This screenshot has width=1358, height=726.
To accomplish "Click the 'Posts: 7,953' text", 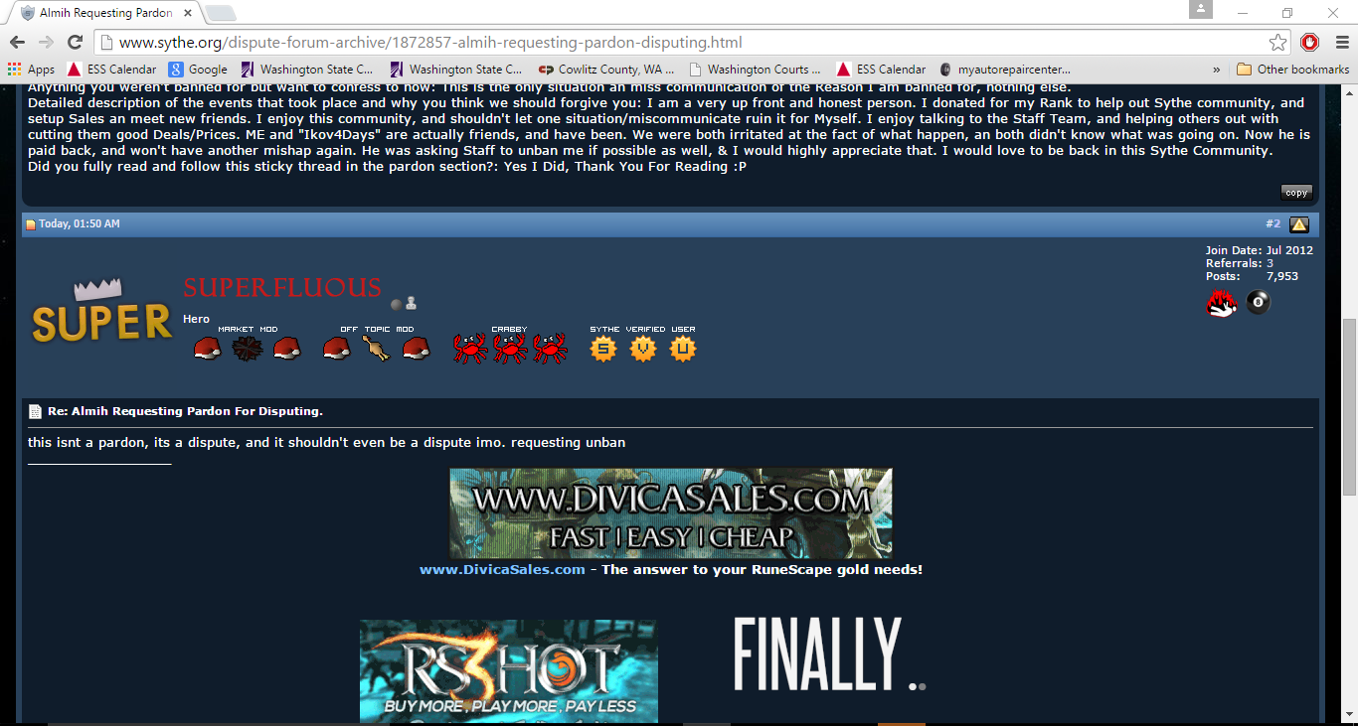I will tap(1253, 276).
